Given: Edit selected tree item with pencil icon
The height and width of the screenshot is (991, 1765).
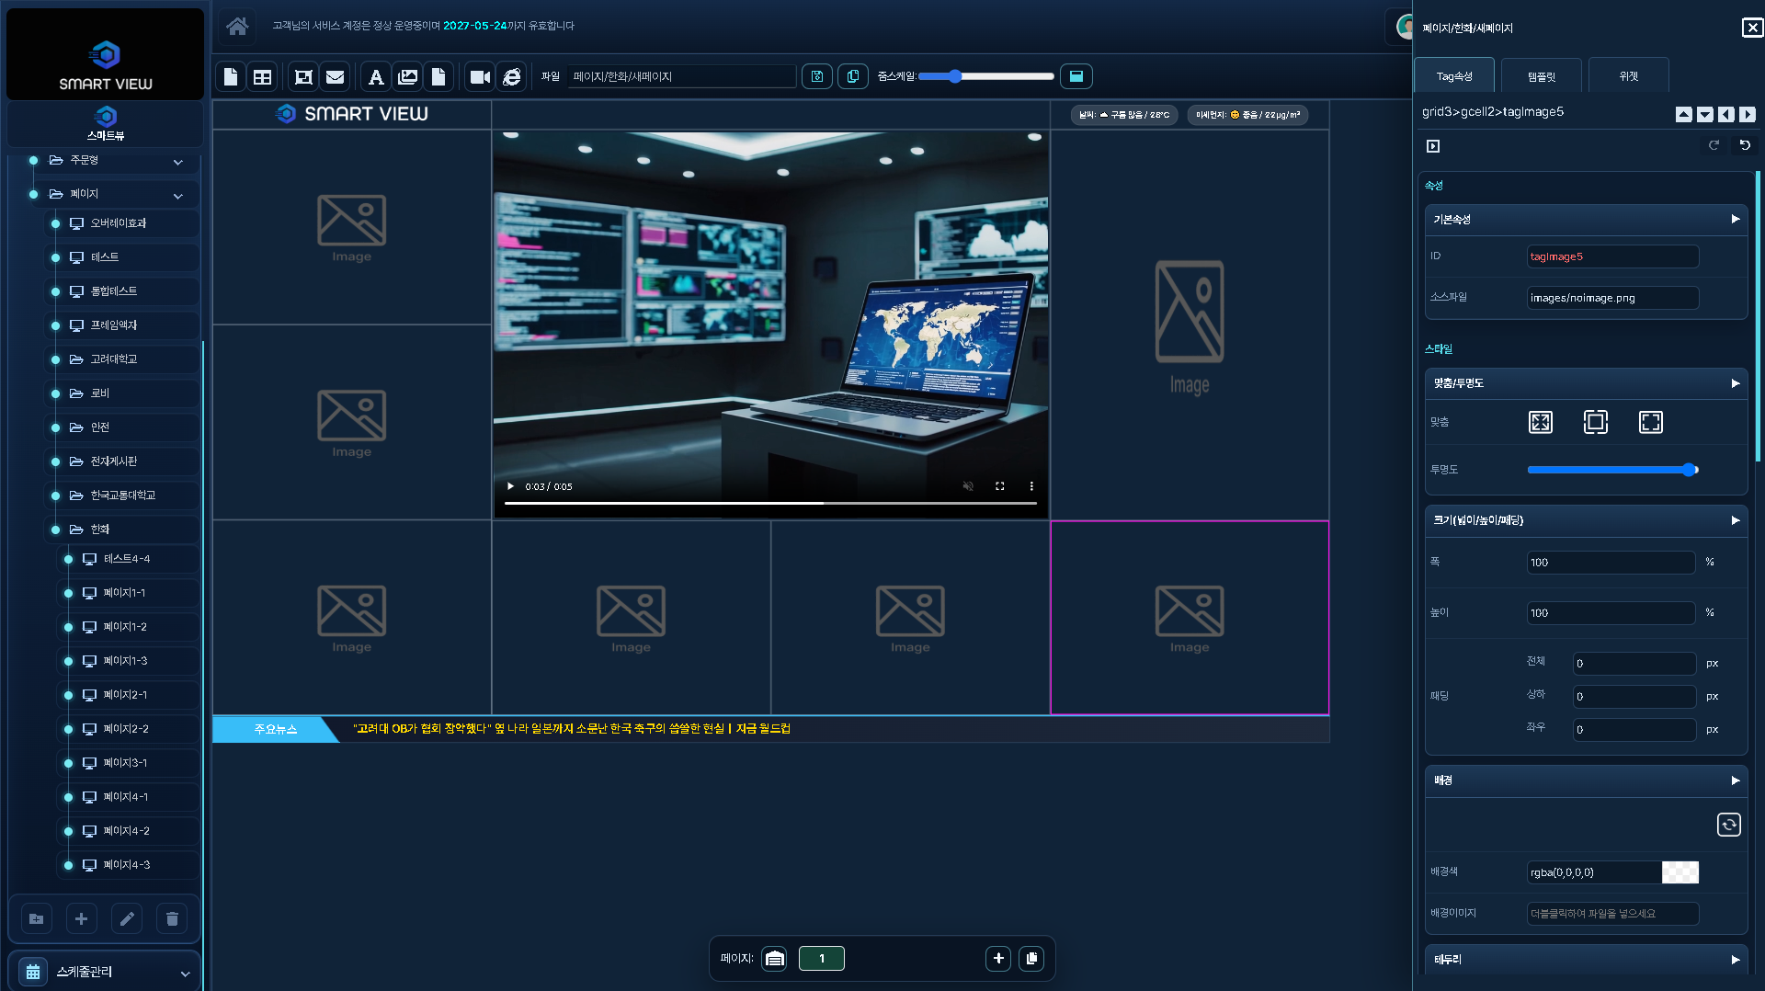Looking at the screenshot, I should [x=127, y=918].
